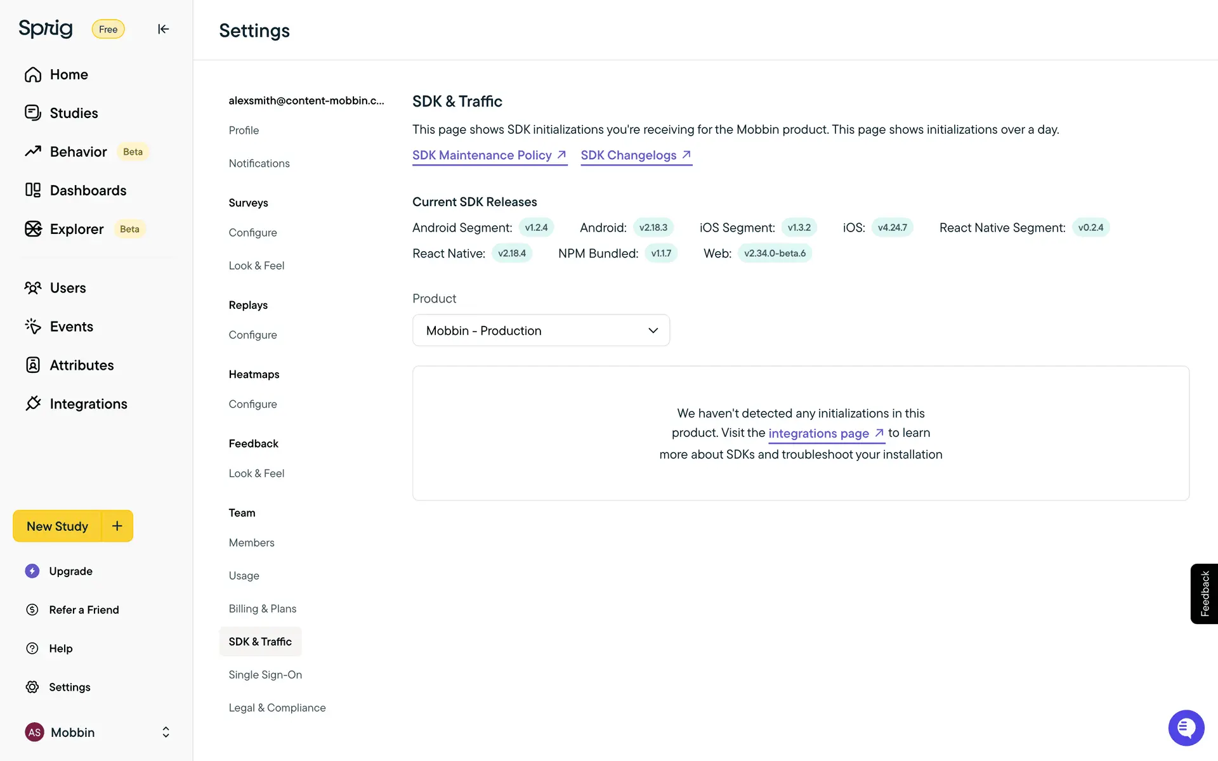Expand the Mobbin workspace switcher
The height and width of the screenshot is (761, 1218).
[166, 732]
